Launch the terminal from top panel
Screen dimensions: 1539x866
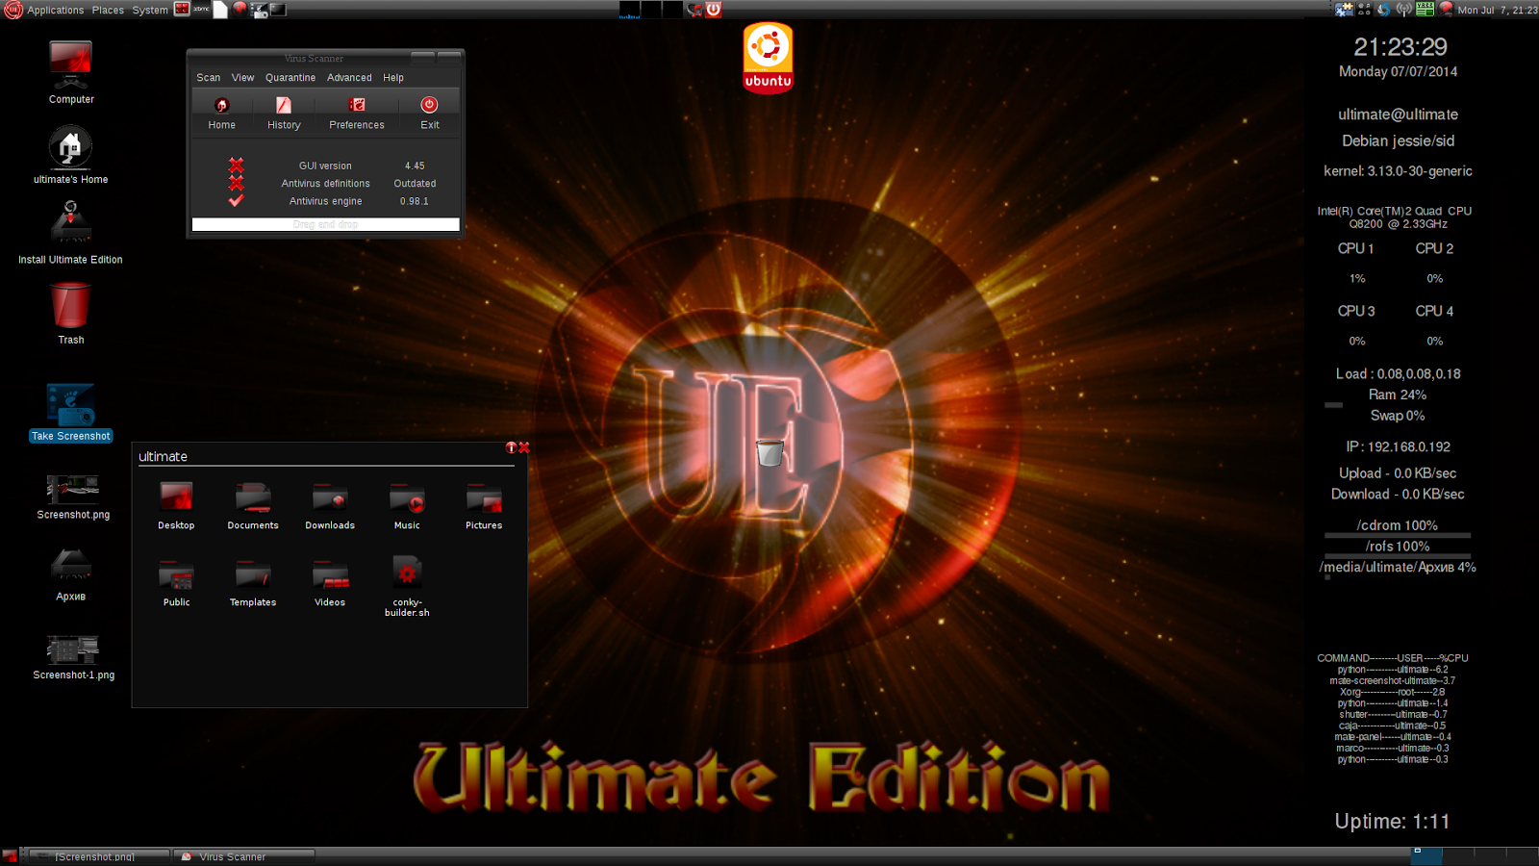tap(278, 10)
